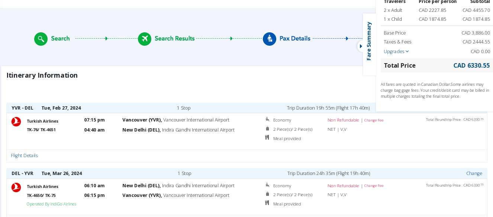Open Flight Details for the YVR - DEL flight
The height and width of the screenshot is (217, 493).
tap(24, 156)
